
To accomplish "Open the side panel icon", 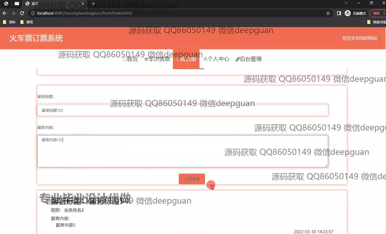I will 339,13.
